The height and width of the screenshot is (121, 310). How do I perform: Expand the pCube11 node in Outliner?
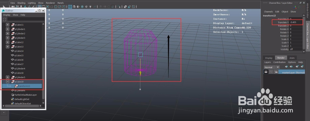(7, 25)
